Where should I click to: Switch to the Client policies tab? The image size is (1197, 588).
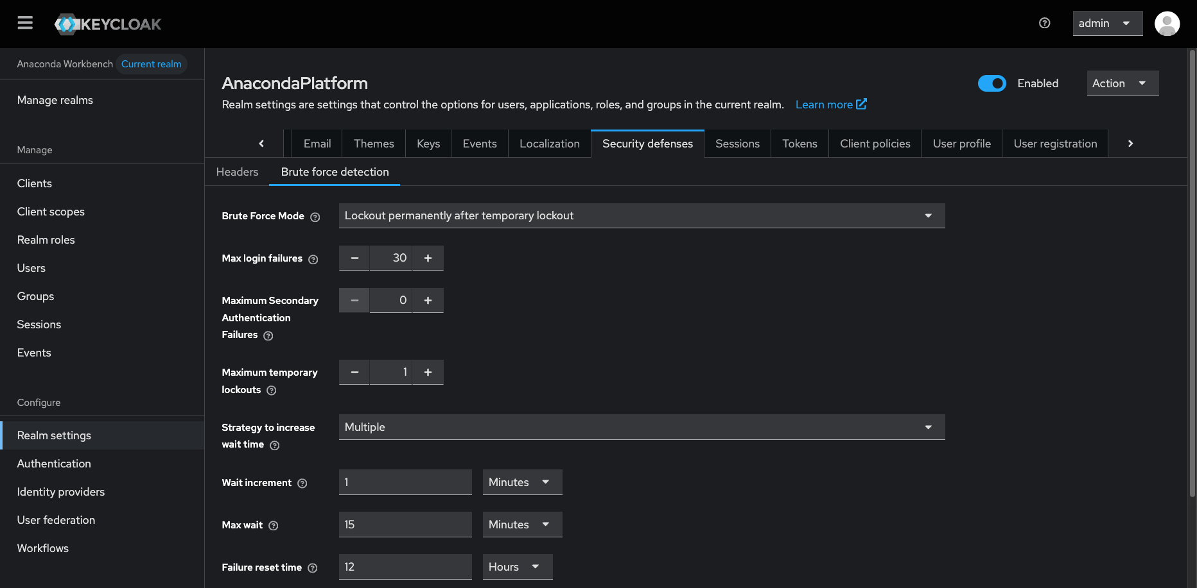[875, 144]
